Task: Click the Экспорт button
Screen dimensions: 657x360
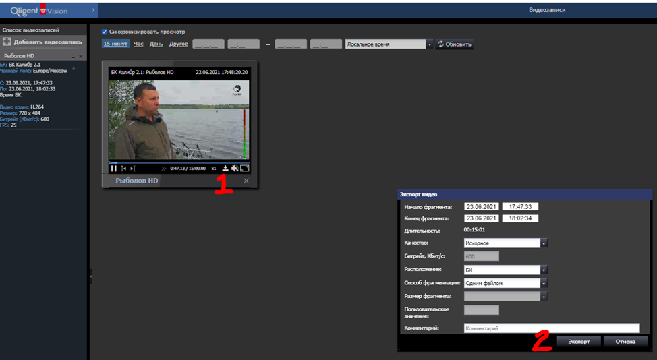Action: coord(579,342)
